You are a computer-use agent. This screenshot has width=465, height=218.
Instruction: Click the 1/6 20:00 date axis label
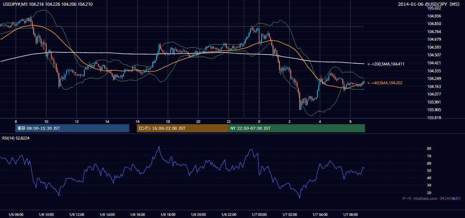click(x=198, y=215)
